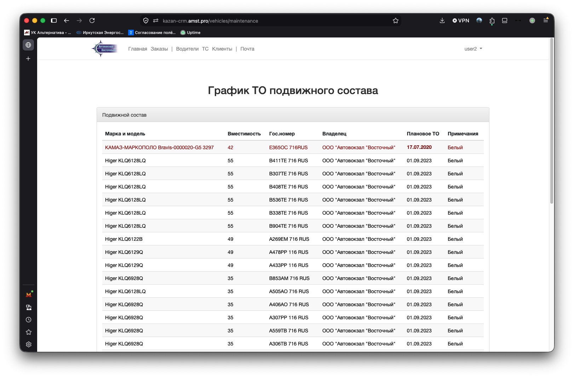Open ТС menu item

click(205, 49)
